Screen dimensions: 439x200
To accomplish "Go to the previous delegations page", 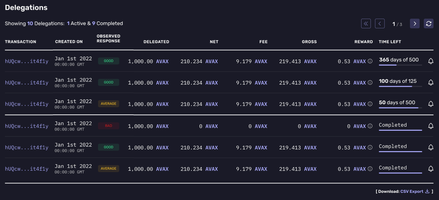I will [380, 24].
